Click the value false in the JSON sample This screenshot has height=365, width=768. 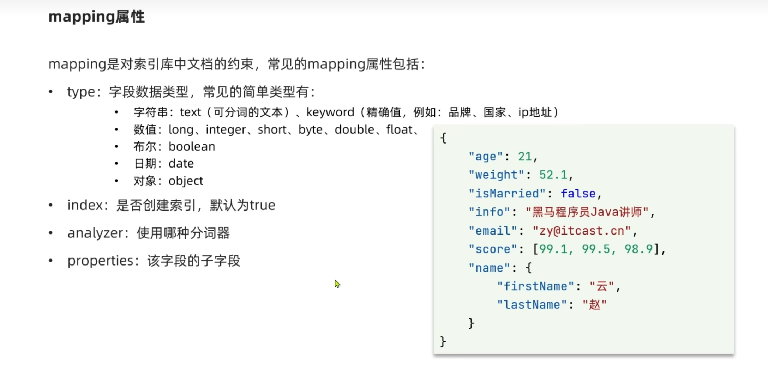click(x=578, y=193)
